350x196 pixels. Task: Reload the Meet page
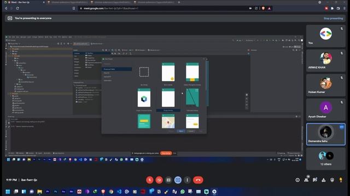click(17, 8)
